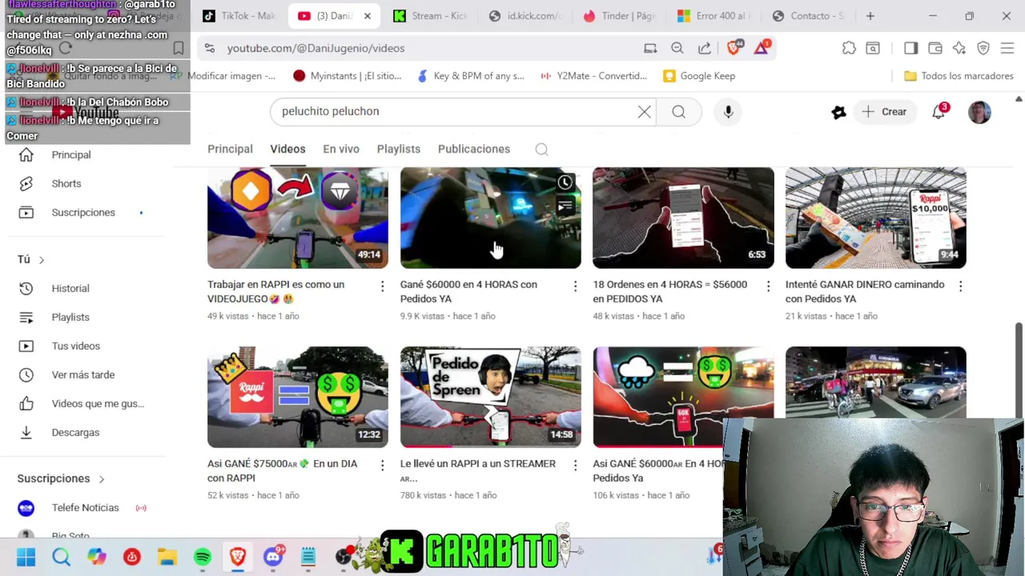The image size is (1025, 576).
Task: Clear the search box with X
Action: pyautogui.click(x=644, y=111)
